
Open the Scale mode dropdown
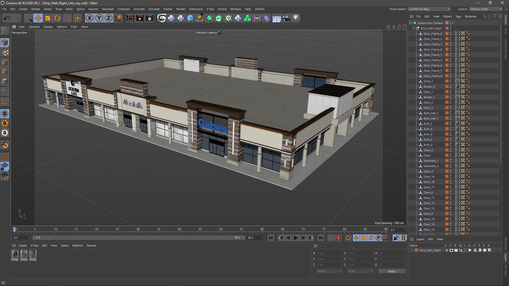[x=361, y=271]
